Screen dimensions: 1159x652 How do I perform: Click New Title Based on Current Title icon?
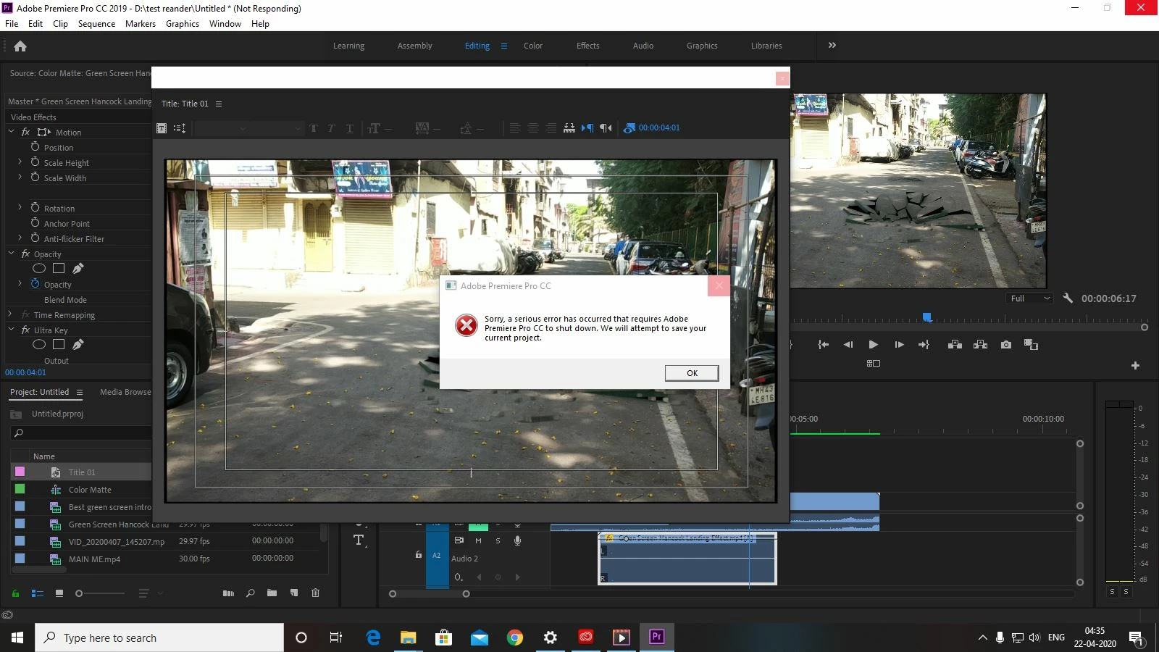162,128
